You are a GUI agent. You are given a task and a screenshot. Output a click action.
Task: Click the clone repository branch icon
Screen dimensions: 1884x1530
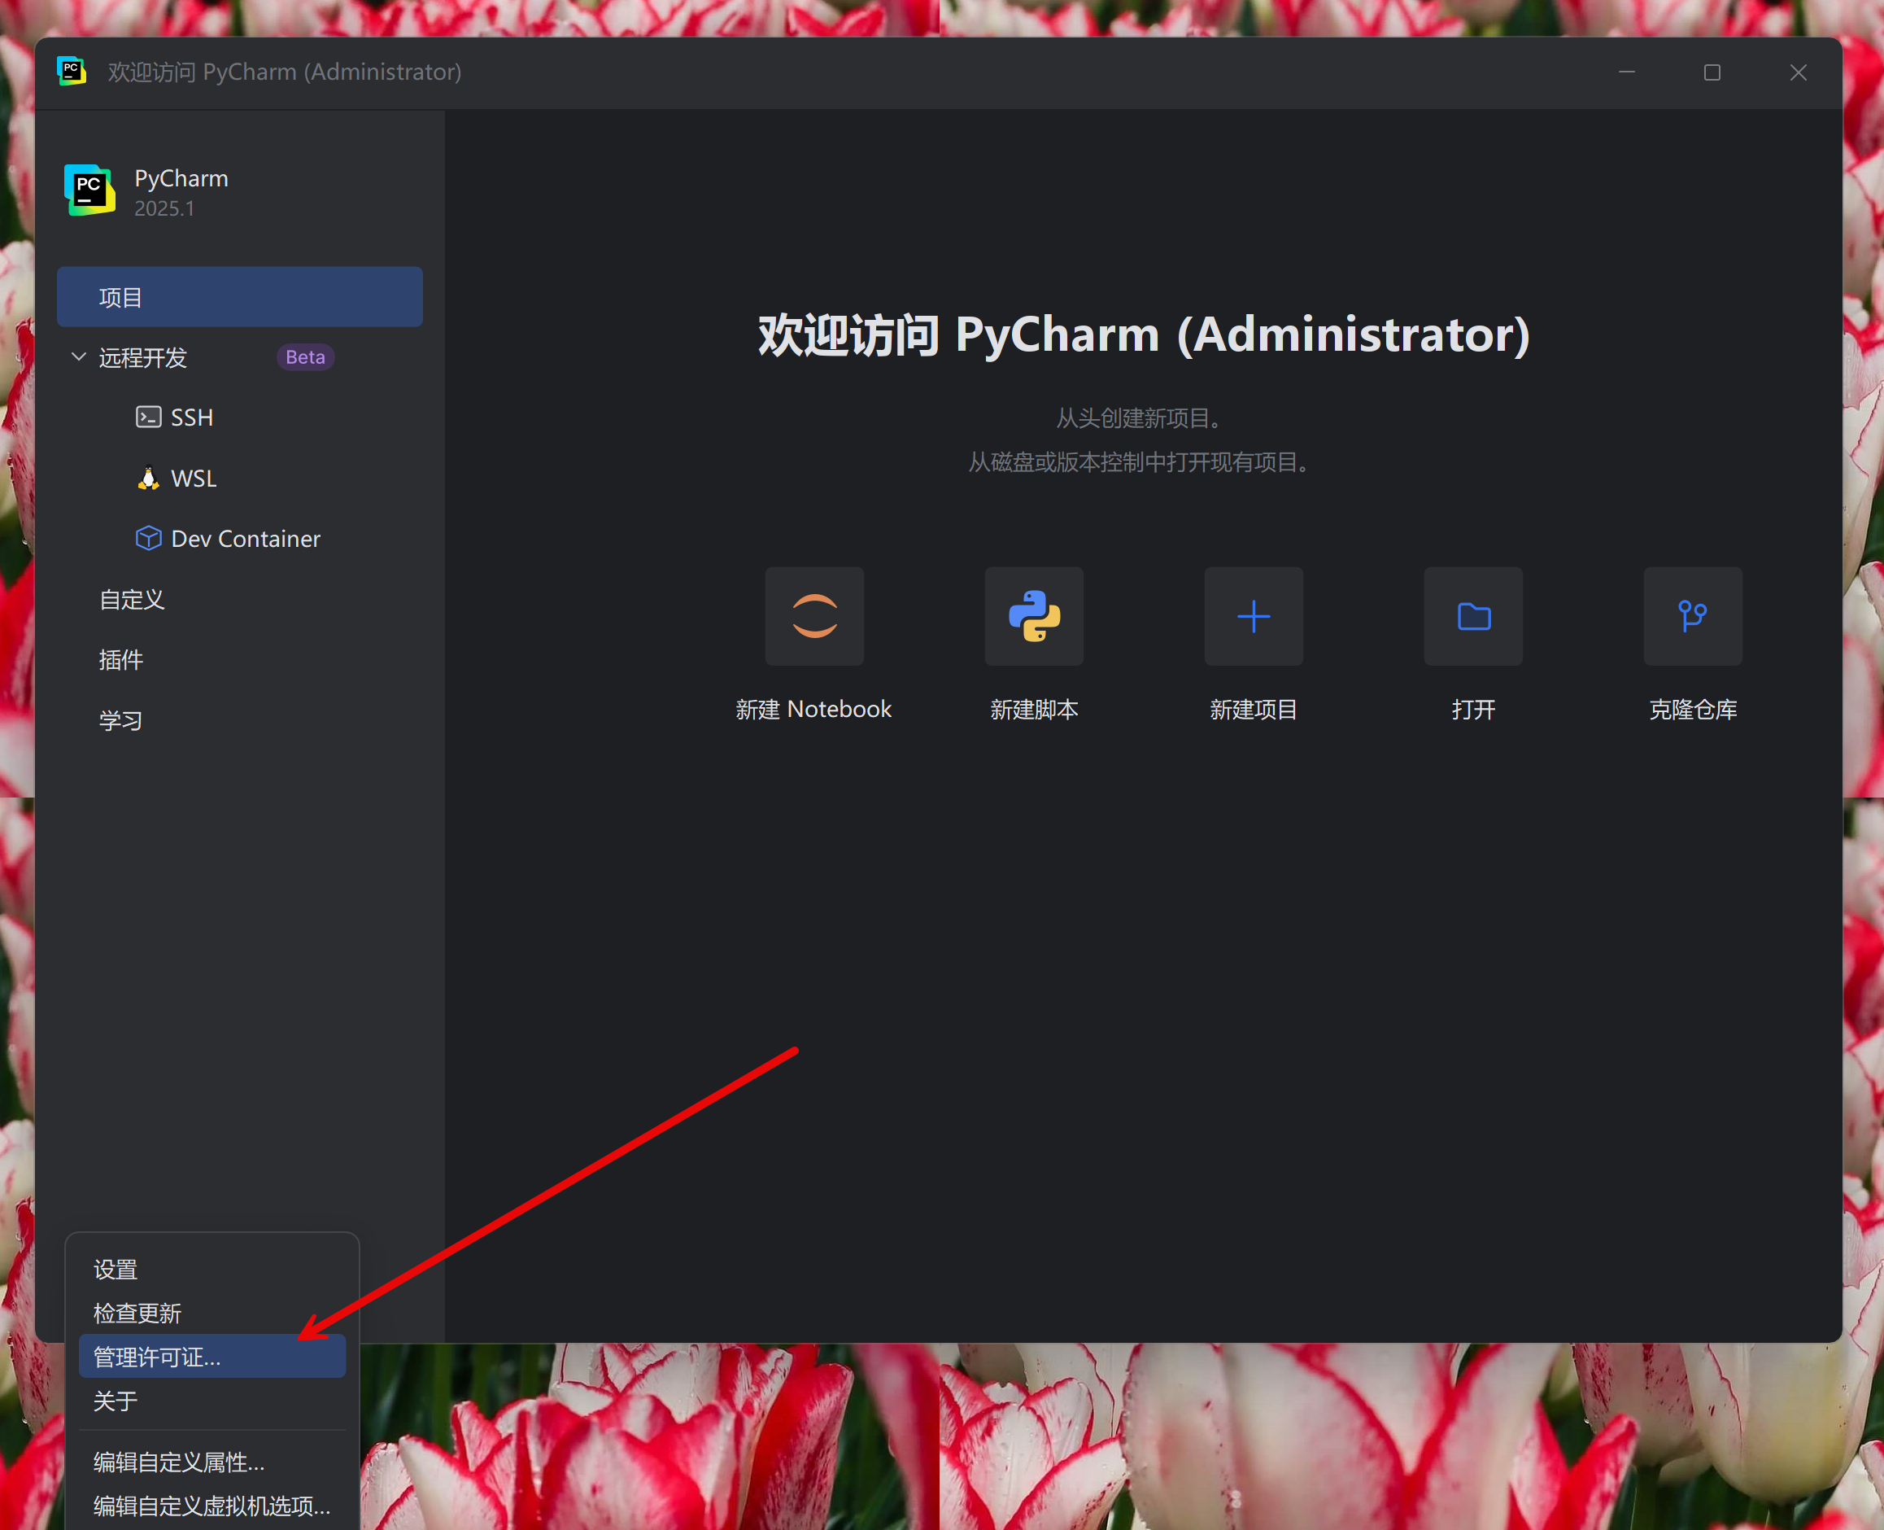pyautogui.click(x=1693, y=616)
